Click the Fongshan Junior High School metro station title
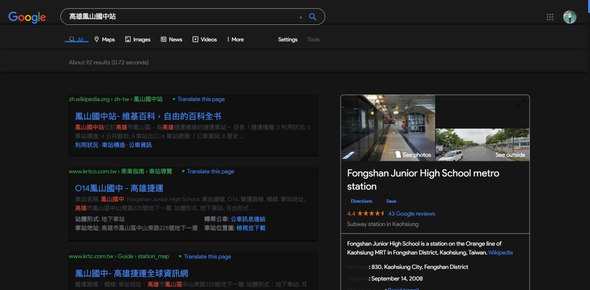 point(423,180)
